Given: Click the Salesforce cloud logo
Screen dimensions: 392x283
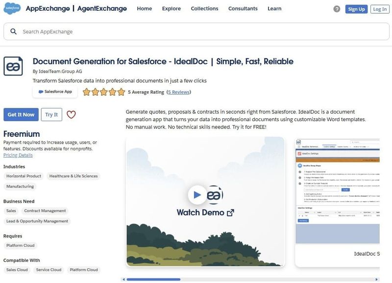Looking at the screenshot, I should click(x=12, y=8).
